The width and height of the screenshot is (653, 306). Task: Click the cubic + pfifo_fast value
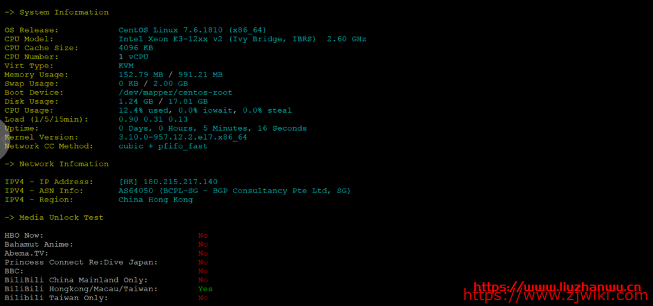pos(163,146)
